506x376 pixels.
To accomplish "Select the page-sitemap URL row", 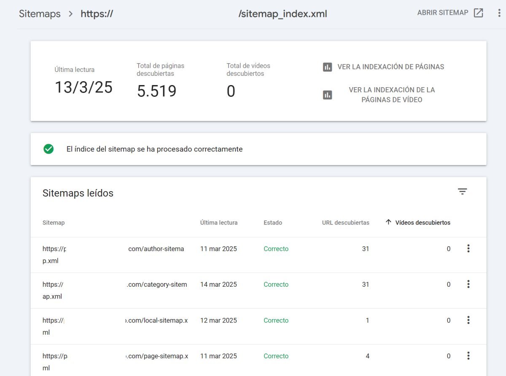I will coord(258,360).
